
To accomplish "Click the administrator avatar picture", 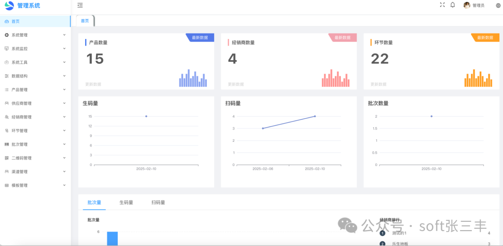I will point(467,5).
